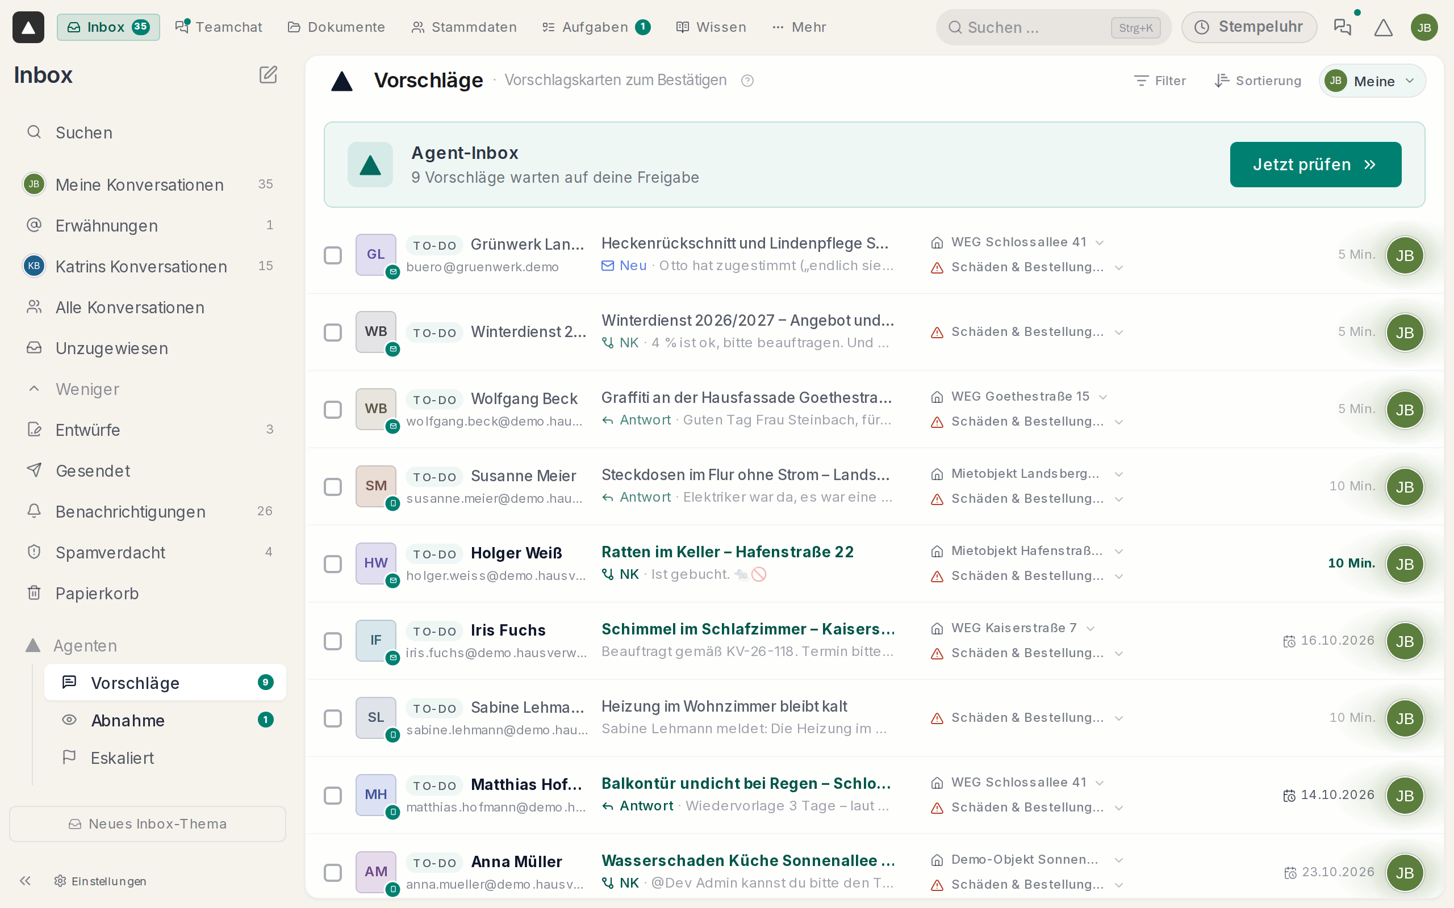Open the Mehr menu
Screen dimensions: 1454x908
pos(799,27)
